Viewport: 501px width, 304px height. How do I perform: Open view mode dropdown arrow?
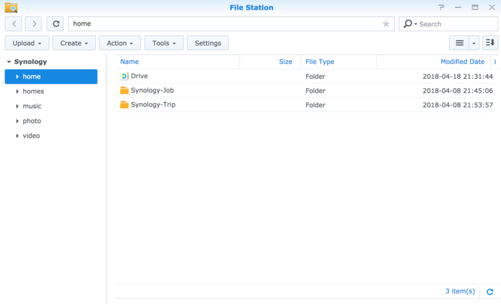(x=474, y=43)
